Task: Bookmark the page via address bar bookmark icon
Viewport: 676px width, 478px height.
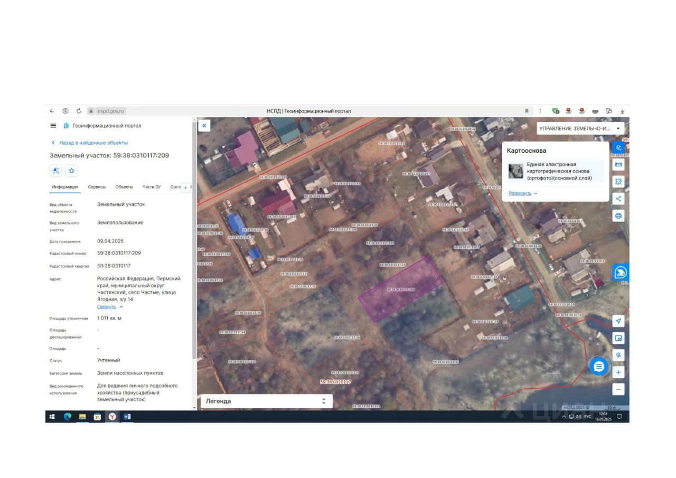Action: [x=527, y=111]
